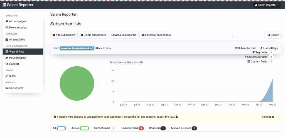Open See reports in the sidebar

coord(16,88)
